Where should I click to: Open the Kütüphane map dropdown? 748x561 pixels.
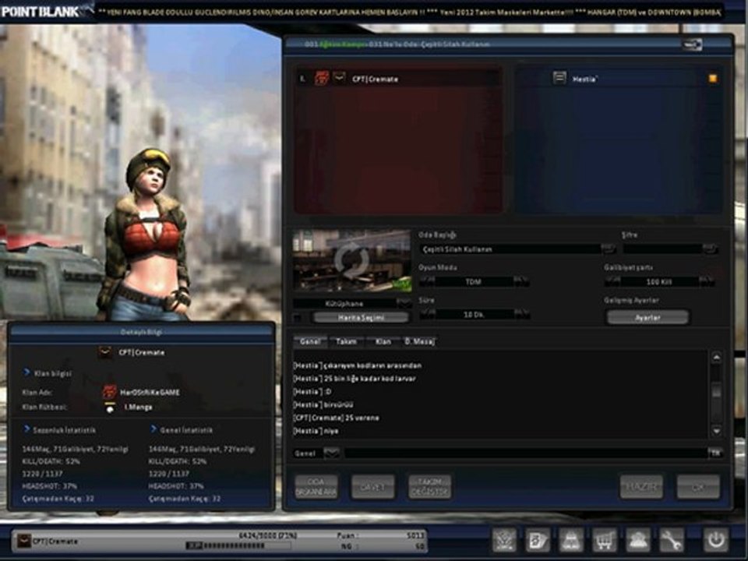(x=404, y=303)
